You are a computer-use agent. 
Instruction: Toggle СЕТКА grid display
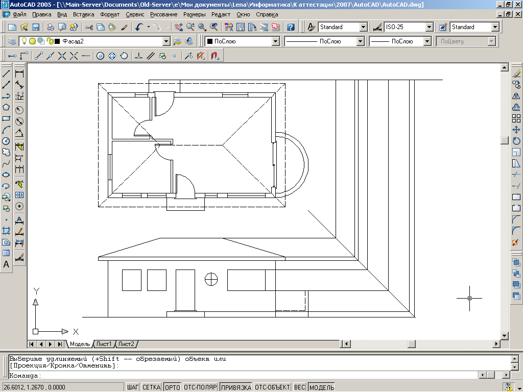151,387
